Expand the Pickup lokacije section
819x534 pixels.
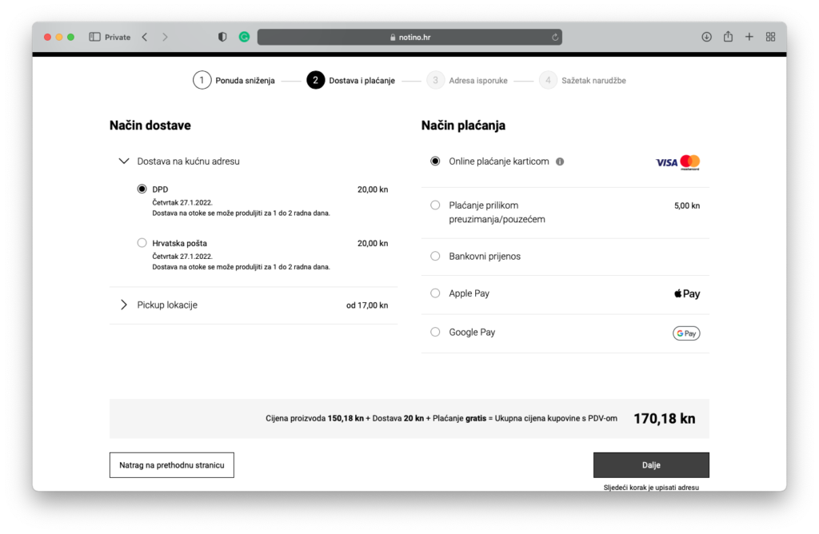pyautogui.click(x=124, y=305)
